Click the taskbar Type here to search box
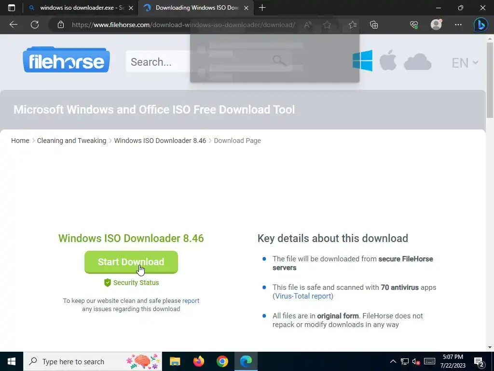Viewport: 494px width, 371px height. tap(93, 361)
